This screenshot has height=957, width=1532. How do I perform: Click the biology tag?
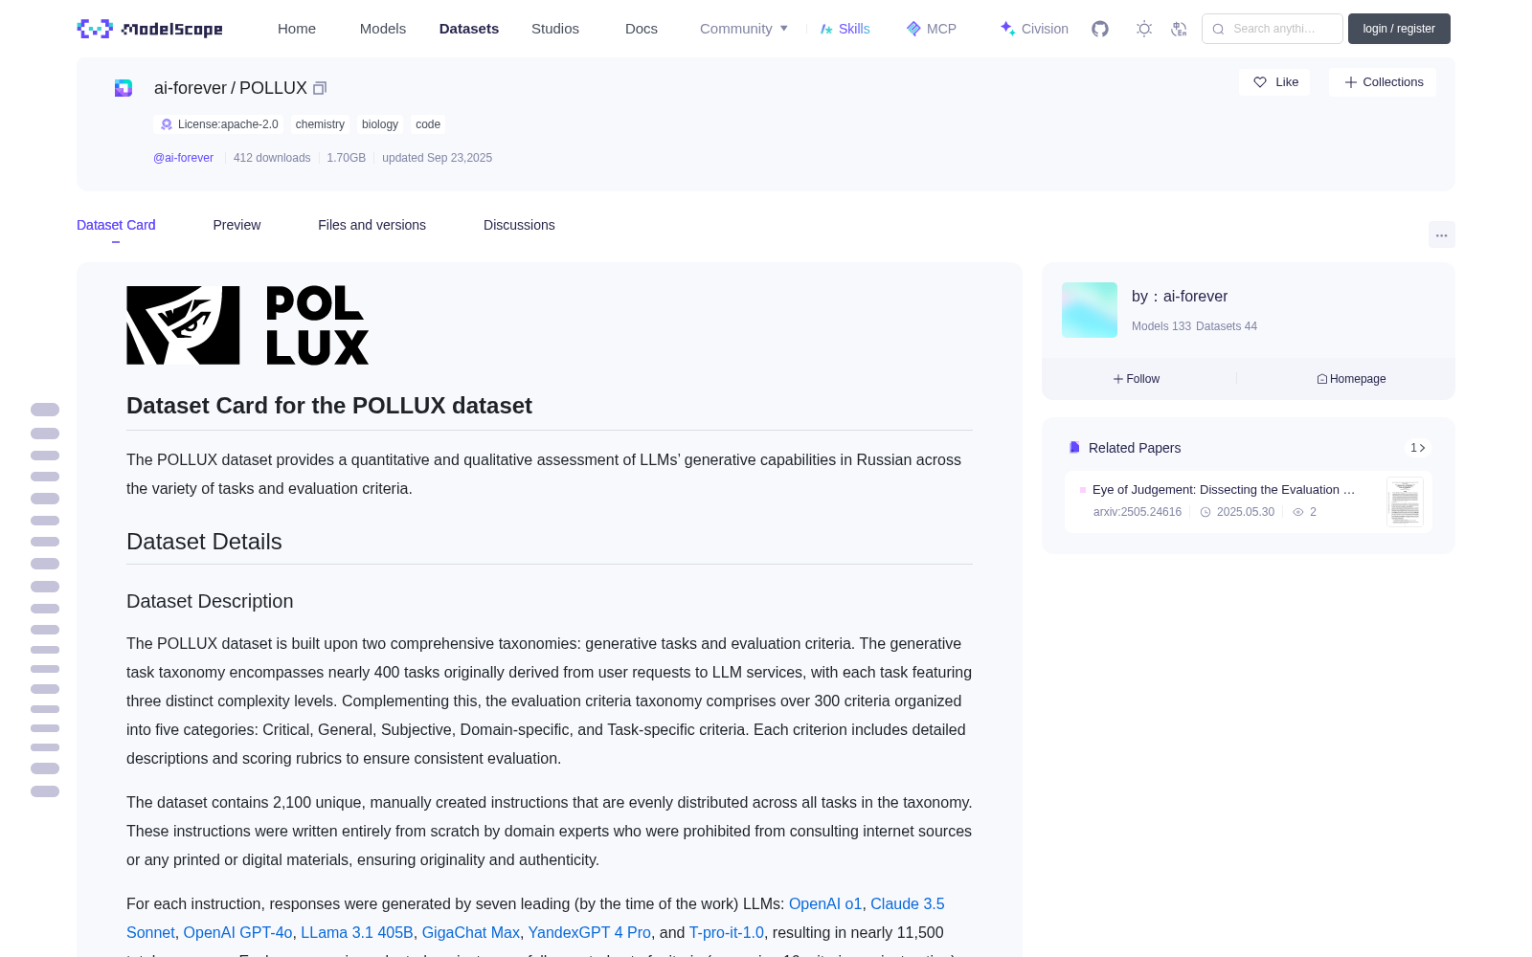coord(380,124)
